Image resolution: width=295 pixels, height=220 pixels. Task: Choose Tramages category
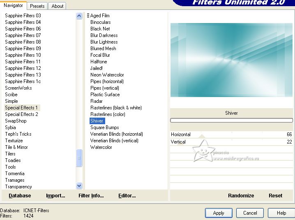15,180
